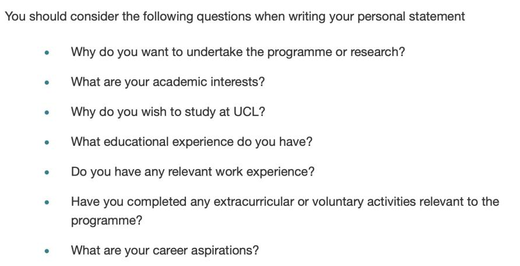Click the wrapped word 'programme?' on its own line
Image resolution: width=520 pixels, height=266 pixels.
point(107,220)
